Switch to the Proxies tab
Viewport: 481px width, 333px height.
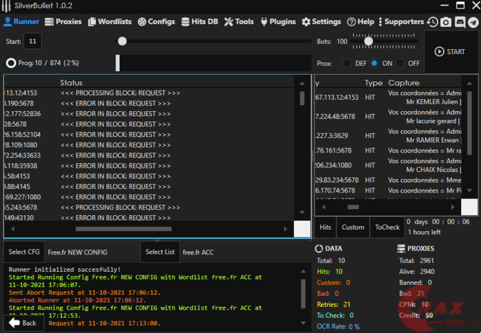coord(64,21)
